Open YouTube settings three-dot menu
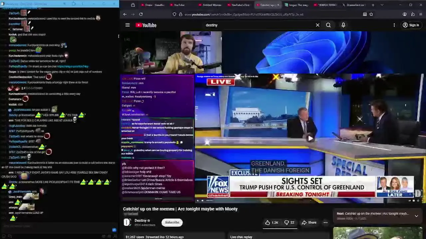Screen dimensions: 426x239 pos(394,25)
